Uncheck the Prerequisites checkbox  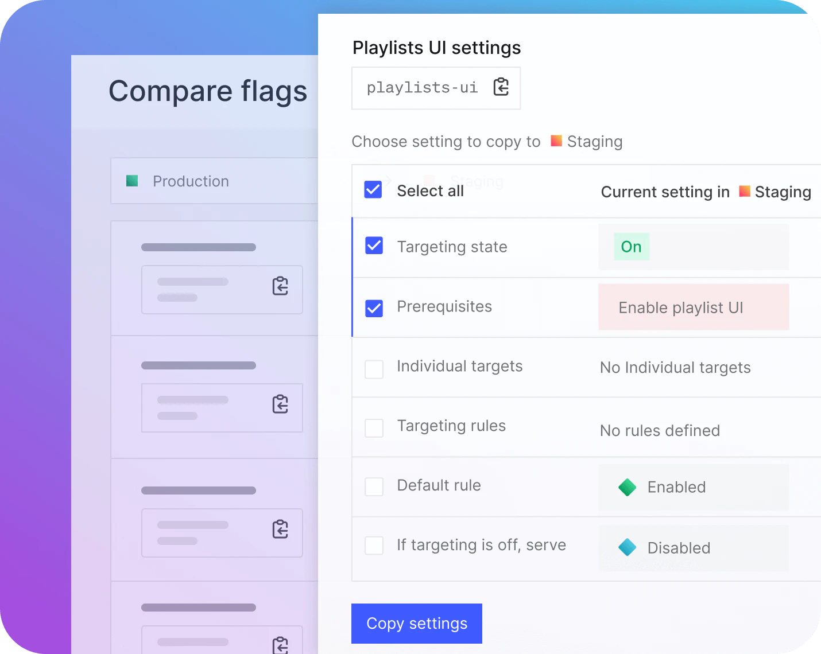click(x=373, y=308)
